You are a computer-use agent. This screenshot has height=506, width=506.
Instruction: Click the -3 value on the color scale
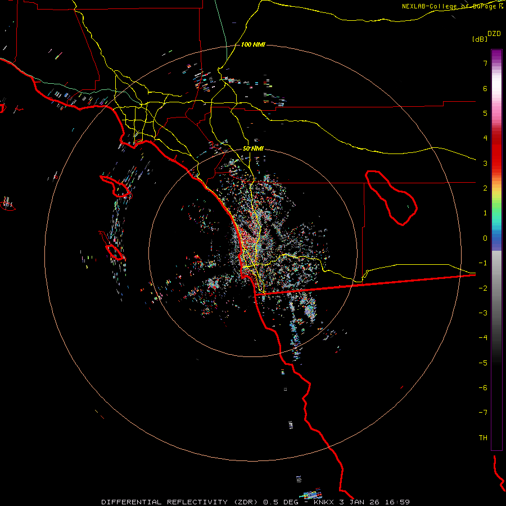point(483,313)
